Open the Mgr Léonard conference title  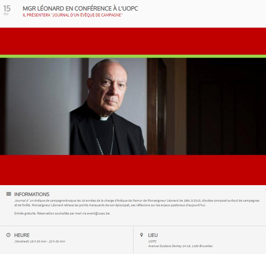point(80,9)
